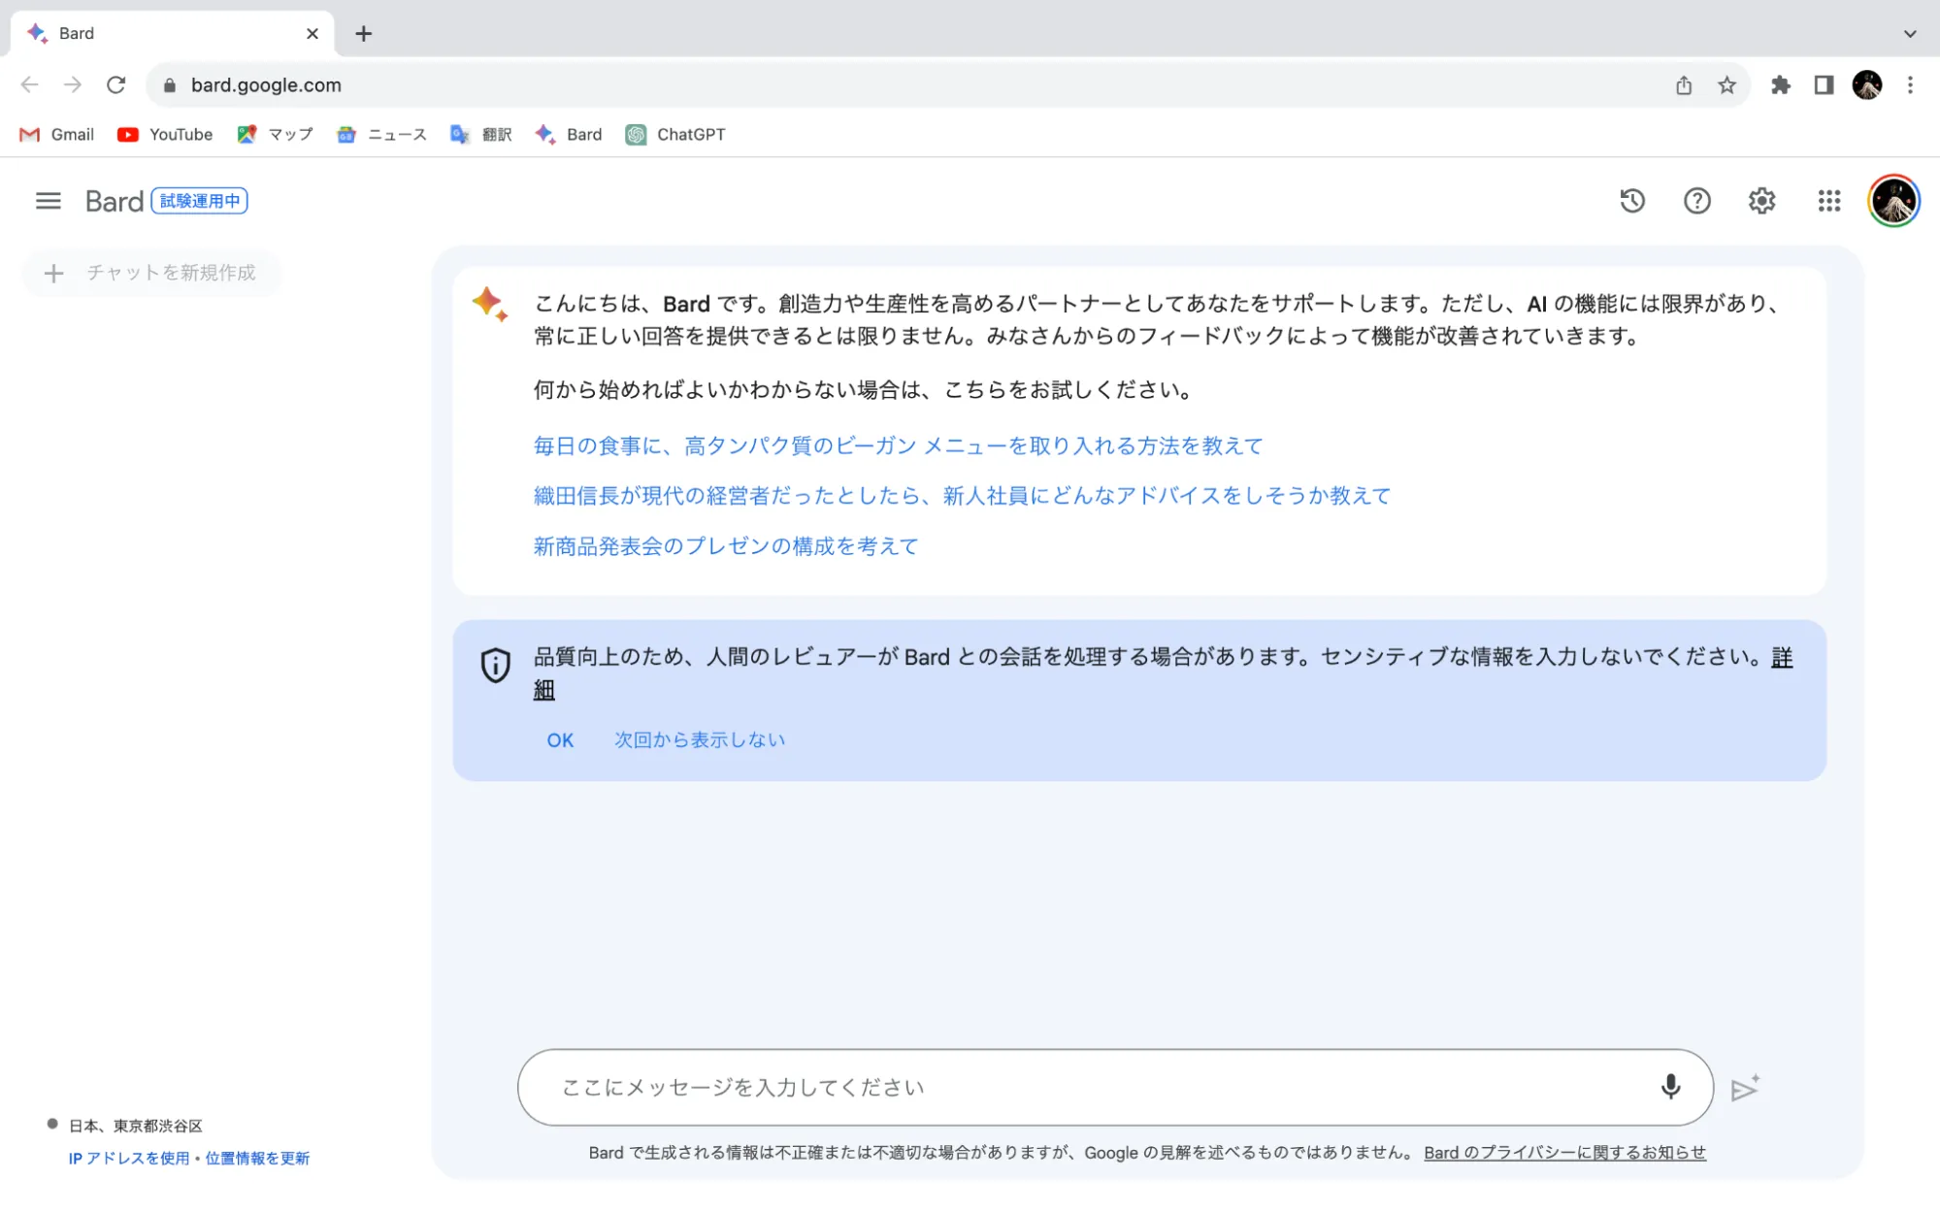Select the Bard browser tab
The width and height of the screenshot is (1940, 1213).
coord(173,34)
